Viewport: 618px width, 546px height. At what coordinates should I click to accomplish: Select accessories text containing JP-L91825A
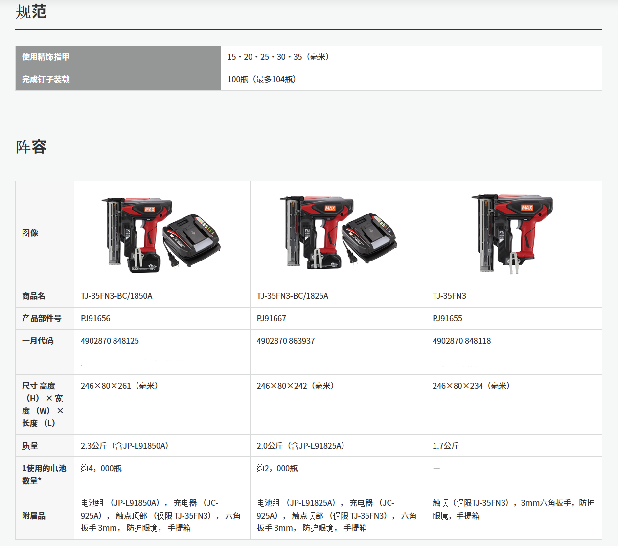click(x=337, y=516)
